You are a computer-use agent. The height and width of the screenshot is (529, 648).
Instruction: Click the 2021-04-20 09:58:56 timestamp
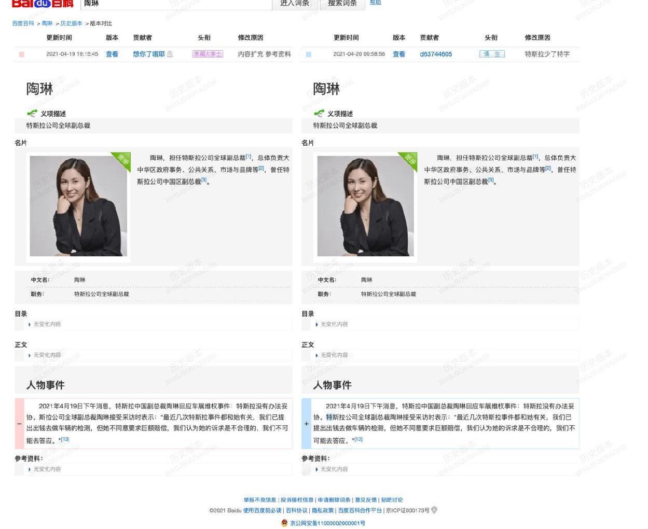[359, 54]
